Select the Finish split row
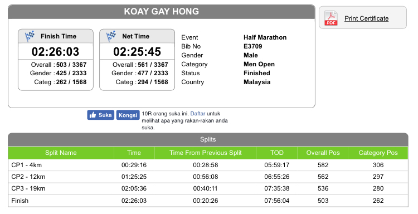The image size is (418, 214). pos(208,201)
